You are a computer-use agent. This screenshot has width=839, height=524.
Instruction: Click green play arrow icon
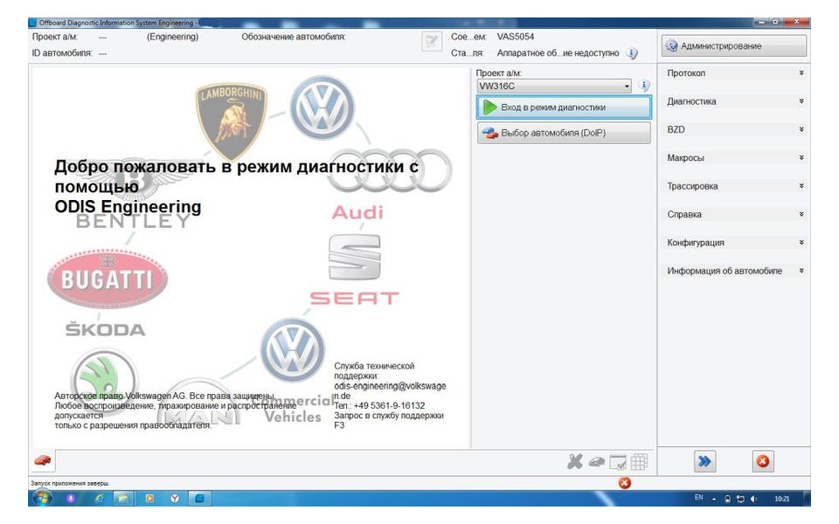coord(489,107)
